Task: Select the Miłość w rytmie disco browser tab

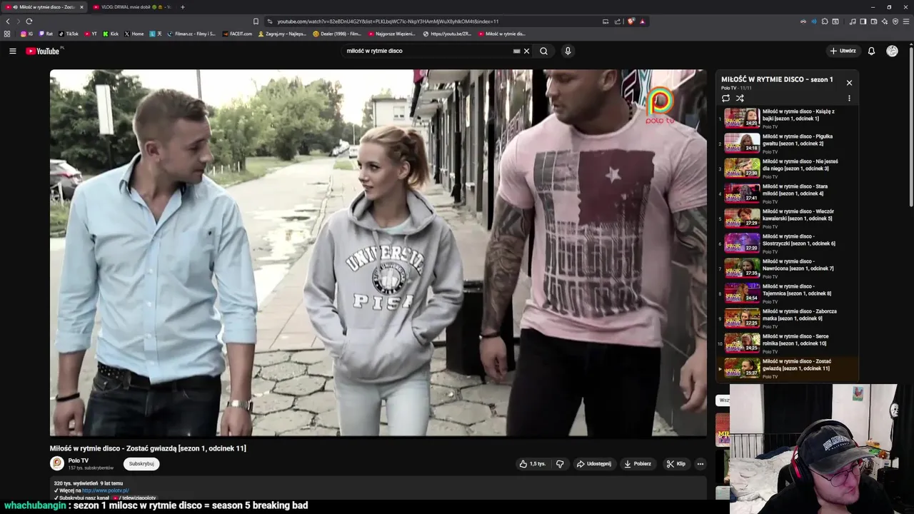Action: [x=44, y=7]
